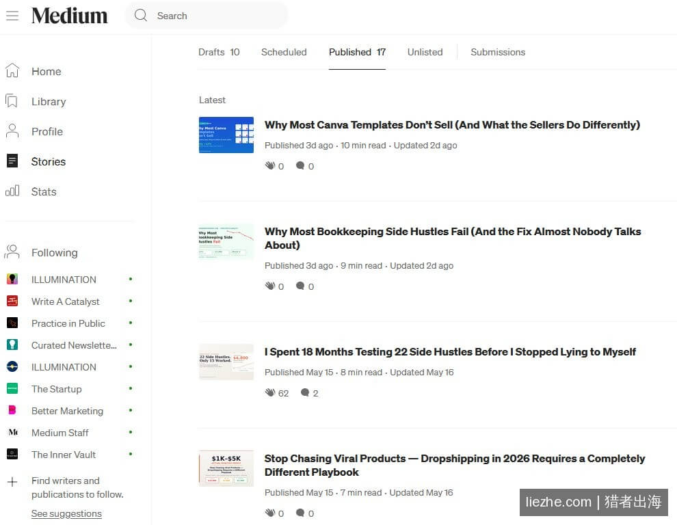Switch to the Unlisted tab

[x=425, y=52]
